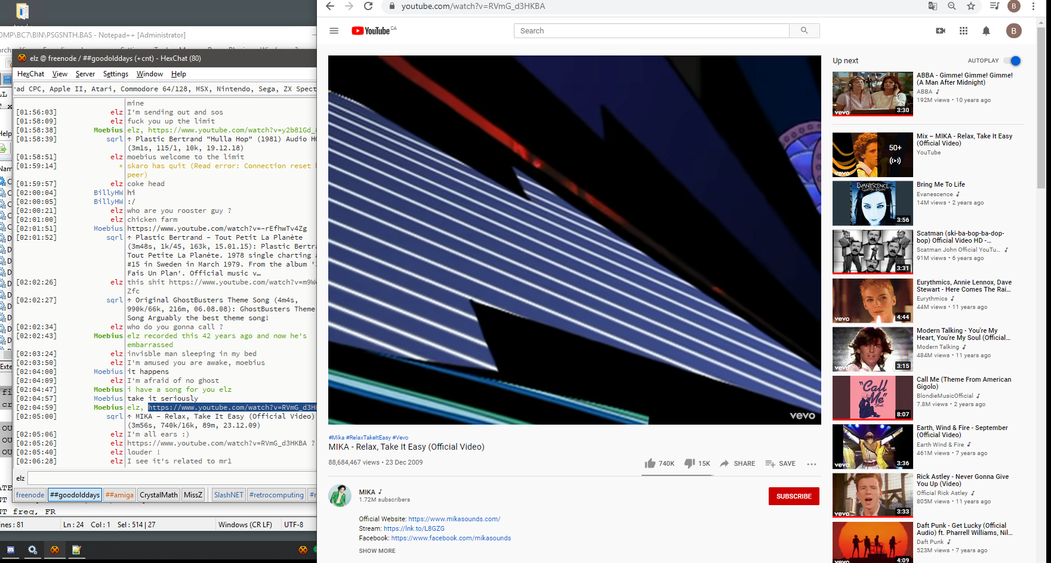
Task: Switch to the SlashNET tab
Action: tap(229, 495)
